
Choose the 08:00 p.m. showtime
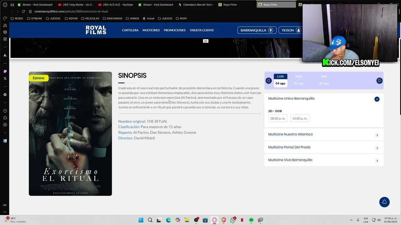(278, 118)
